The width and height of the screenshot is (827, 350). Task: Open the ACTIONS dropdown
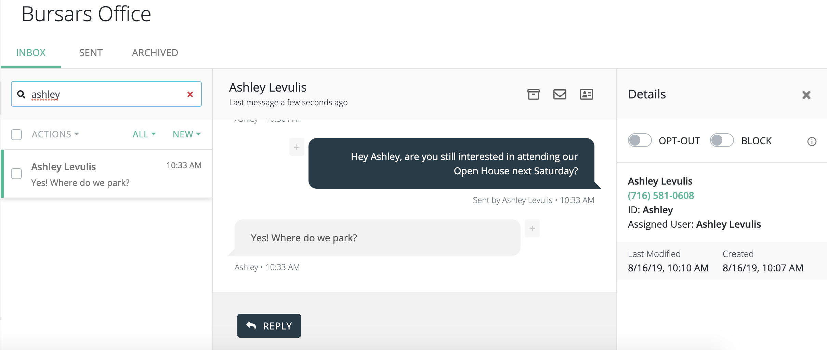(x=55, y=134)
